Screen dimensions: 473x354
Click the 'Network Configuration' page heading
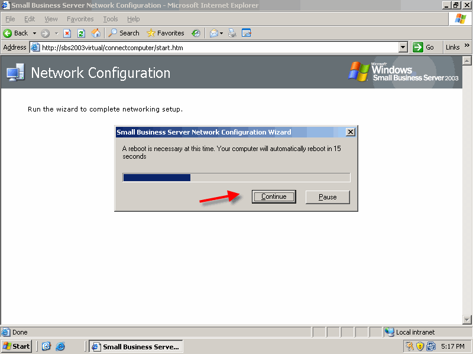coord(101,73)
